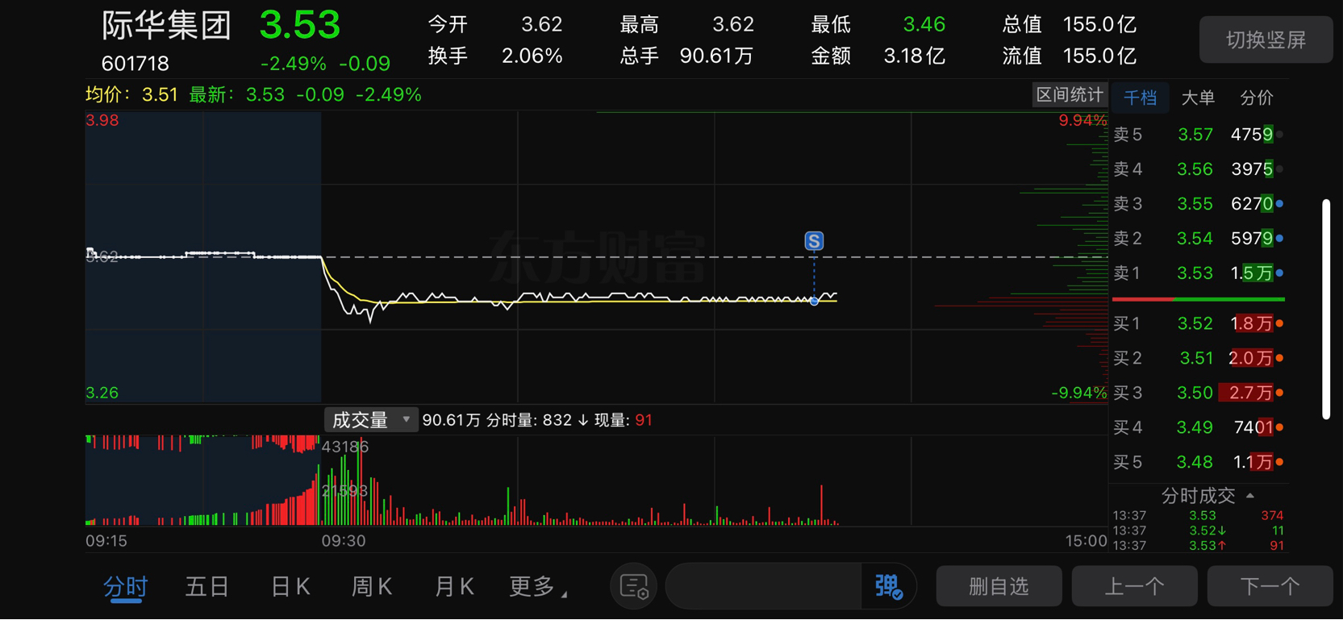Select the 买4 order row at 3.49
This screenshot has height=620, width=1343.
(x=1198, y=427)
